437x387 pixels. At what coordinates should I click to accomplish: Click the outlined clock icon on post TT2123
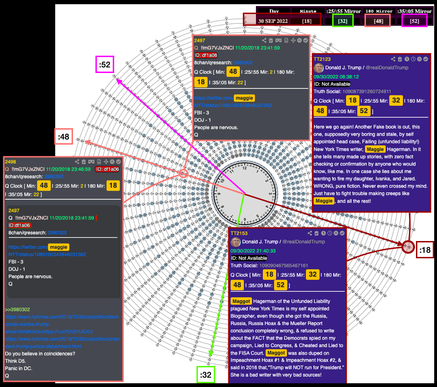(x=413, y=59)
